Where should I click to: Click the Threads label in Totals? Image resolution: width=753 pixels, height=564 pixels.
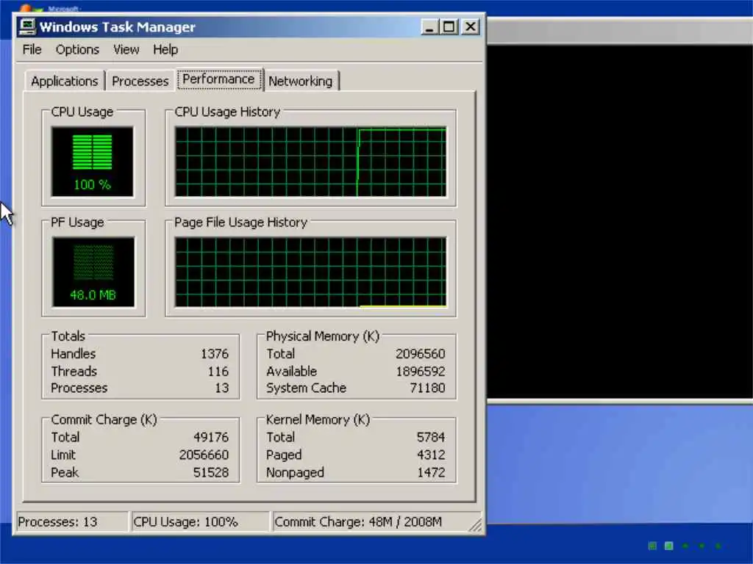pyautogui.click(x=74, y=371)
